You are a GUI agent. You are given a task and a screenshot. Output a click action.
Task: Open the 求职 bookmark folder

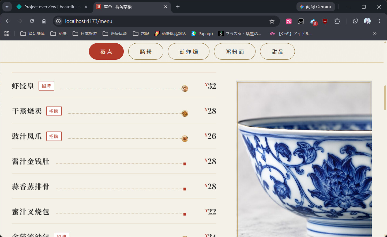(x=141, y=33)
